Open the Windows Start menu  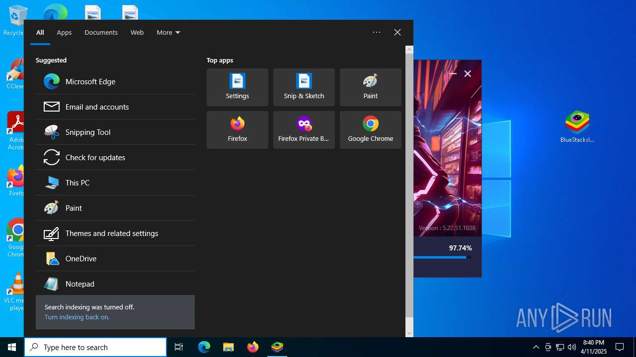12,347
